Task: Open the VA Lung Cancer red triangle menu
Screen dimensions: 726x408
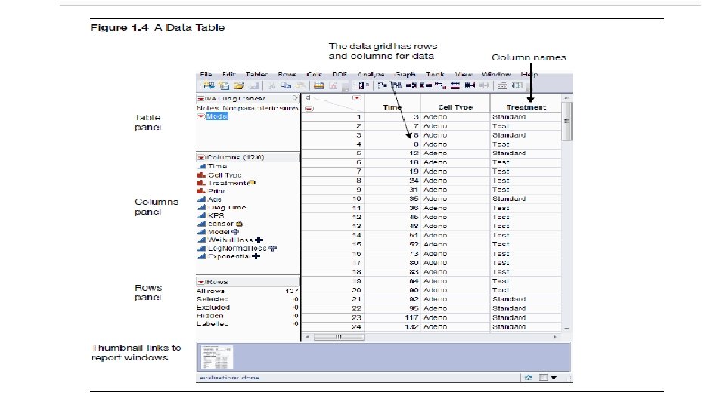Action: (201, 98)
